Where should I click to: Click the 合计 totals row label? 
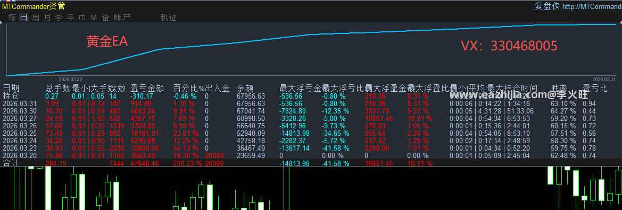coord(11,163)
